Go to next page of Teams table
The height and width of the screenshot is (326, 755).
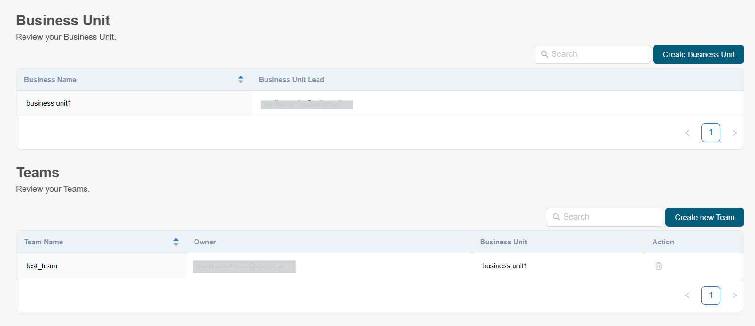point(734,296)
